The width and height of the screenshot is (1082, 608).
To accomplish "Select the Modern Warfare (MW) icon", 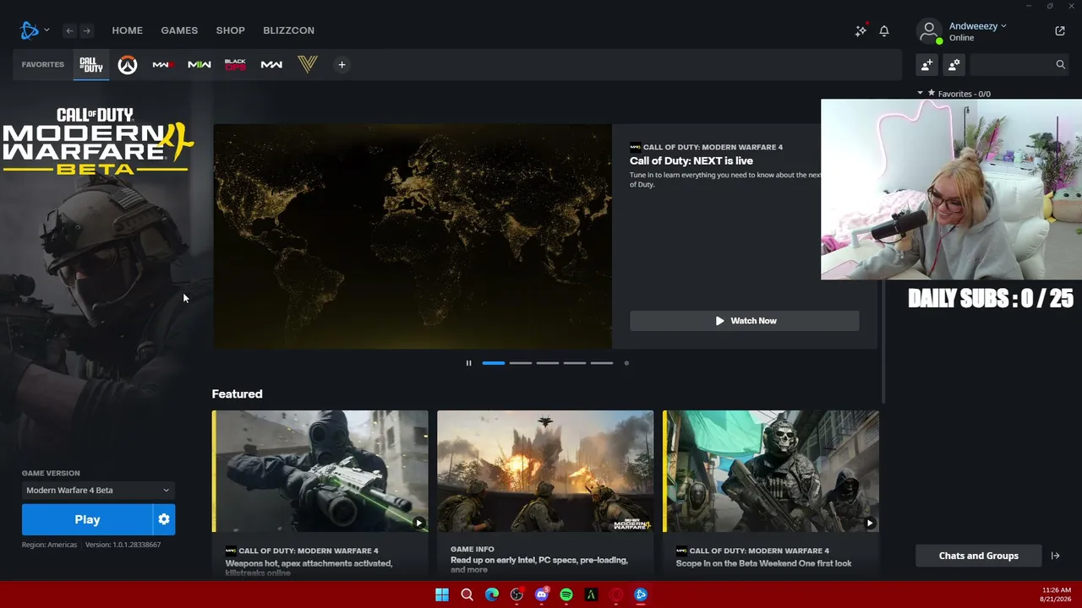I will (x=271, y=65).
